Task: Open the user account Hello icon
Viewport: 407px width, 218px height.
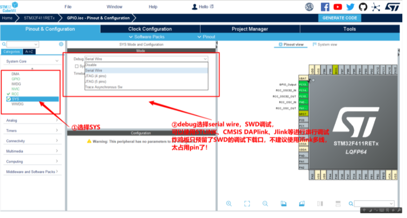Action: point(194,7)
